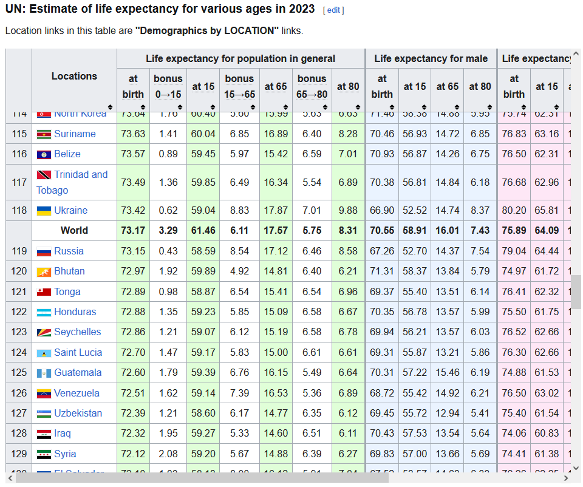Open the edit section link
The height and width of the screenshot is (487, 583).
(333, 10)
